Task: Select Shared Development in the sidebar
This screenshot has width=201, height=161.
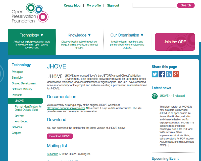Action: 24,83
